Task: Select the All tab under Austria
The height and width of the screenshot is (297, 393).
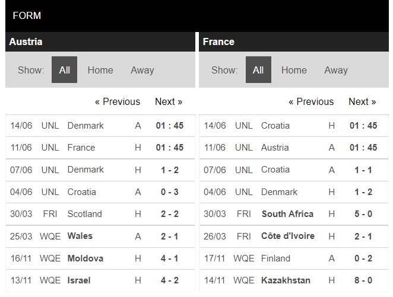Action: pos(64,70)
